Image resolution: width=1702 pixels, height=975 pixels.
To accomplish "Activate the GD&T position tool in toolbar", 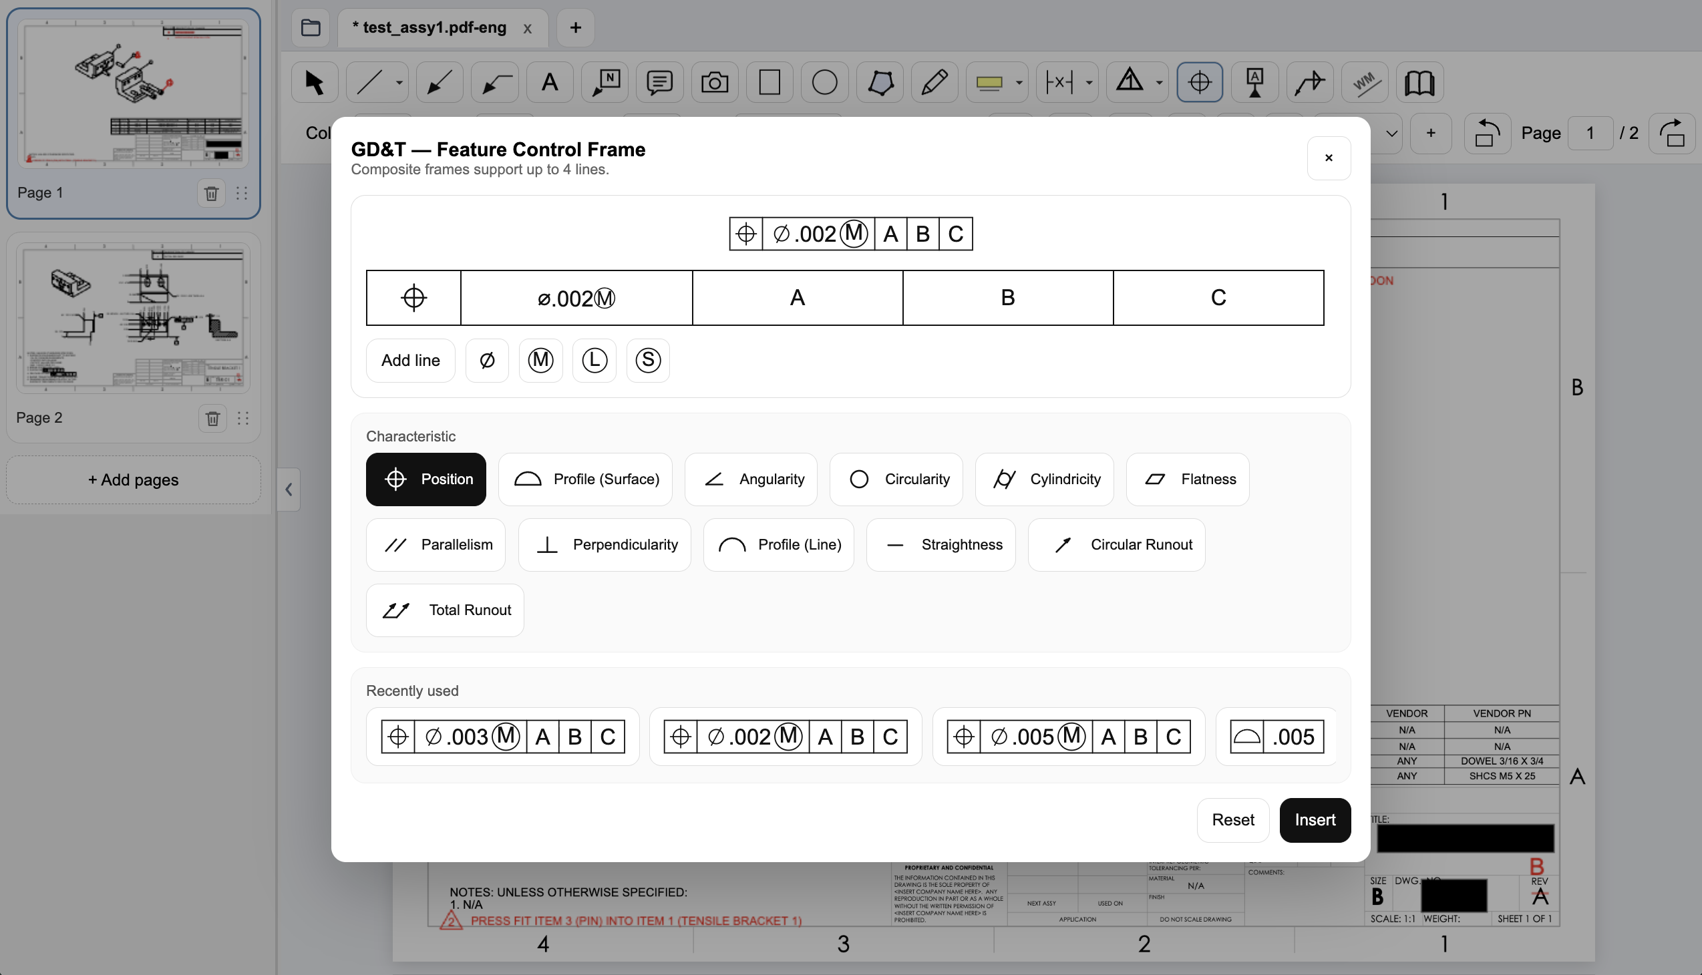I will [x=1199, y=82].
